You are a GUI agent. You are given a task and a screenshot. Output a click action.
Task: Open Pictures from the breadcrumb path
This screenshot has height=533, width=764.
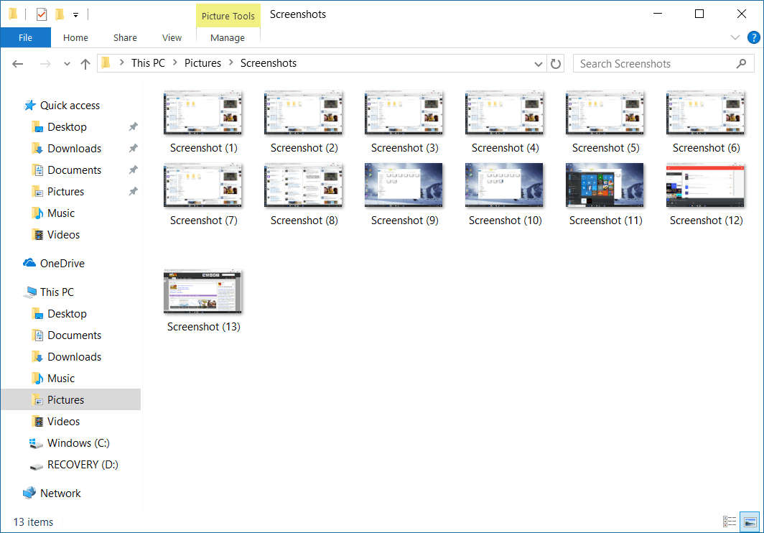click(202, 63)
